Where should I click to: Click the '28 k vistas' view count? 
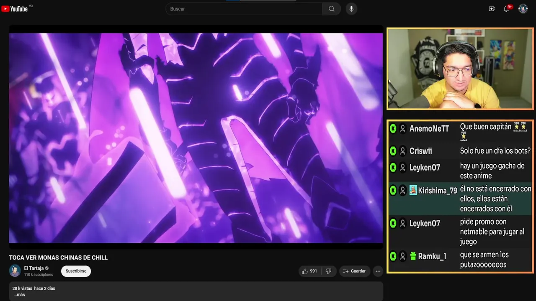(x=22, y=288)
